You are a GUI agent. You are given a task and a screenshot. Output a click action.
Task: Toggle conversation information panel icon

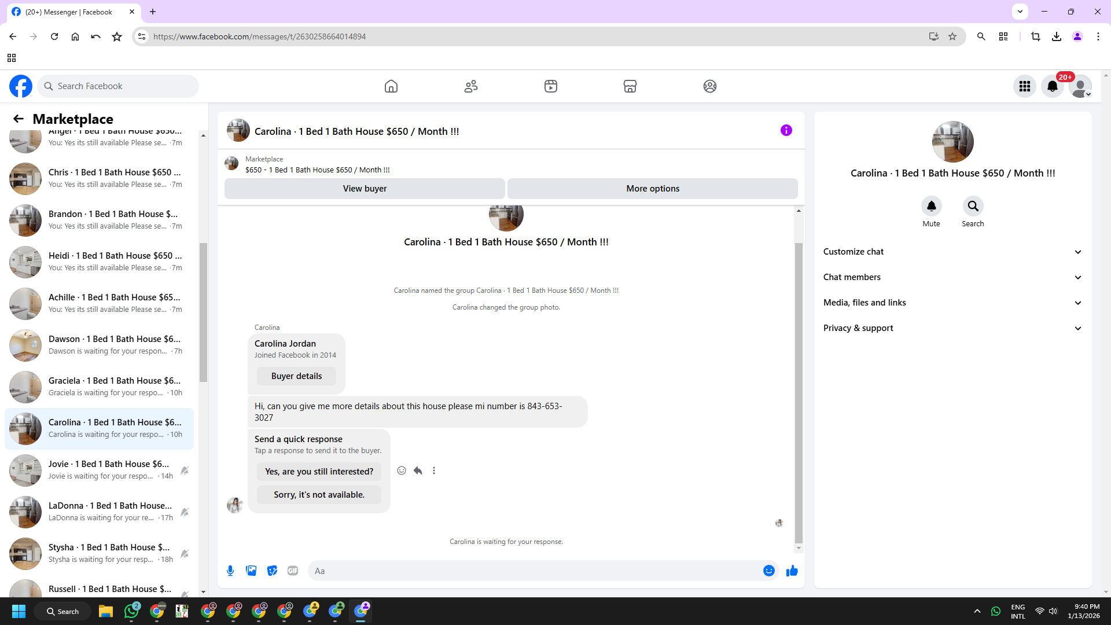[786, 130]
